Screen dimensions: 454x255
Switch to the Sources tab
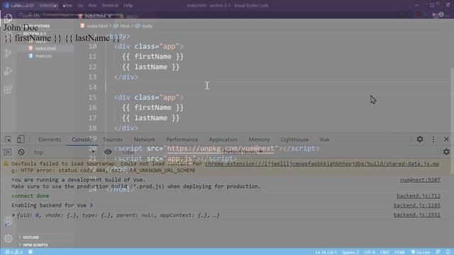[113, 140]
